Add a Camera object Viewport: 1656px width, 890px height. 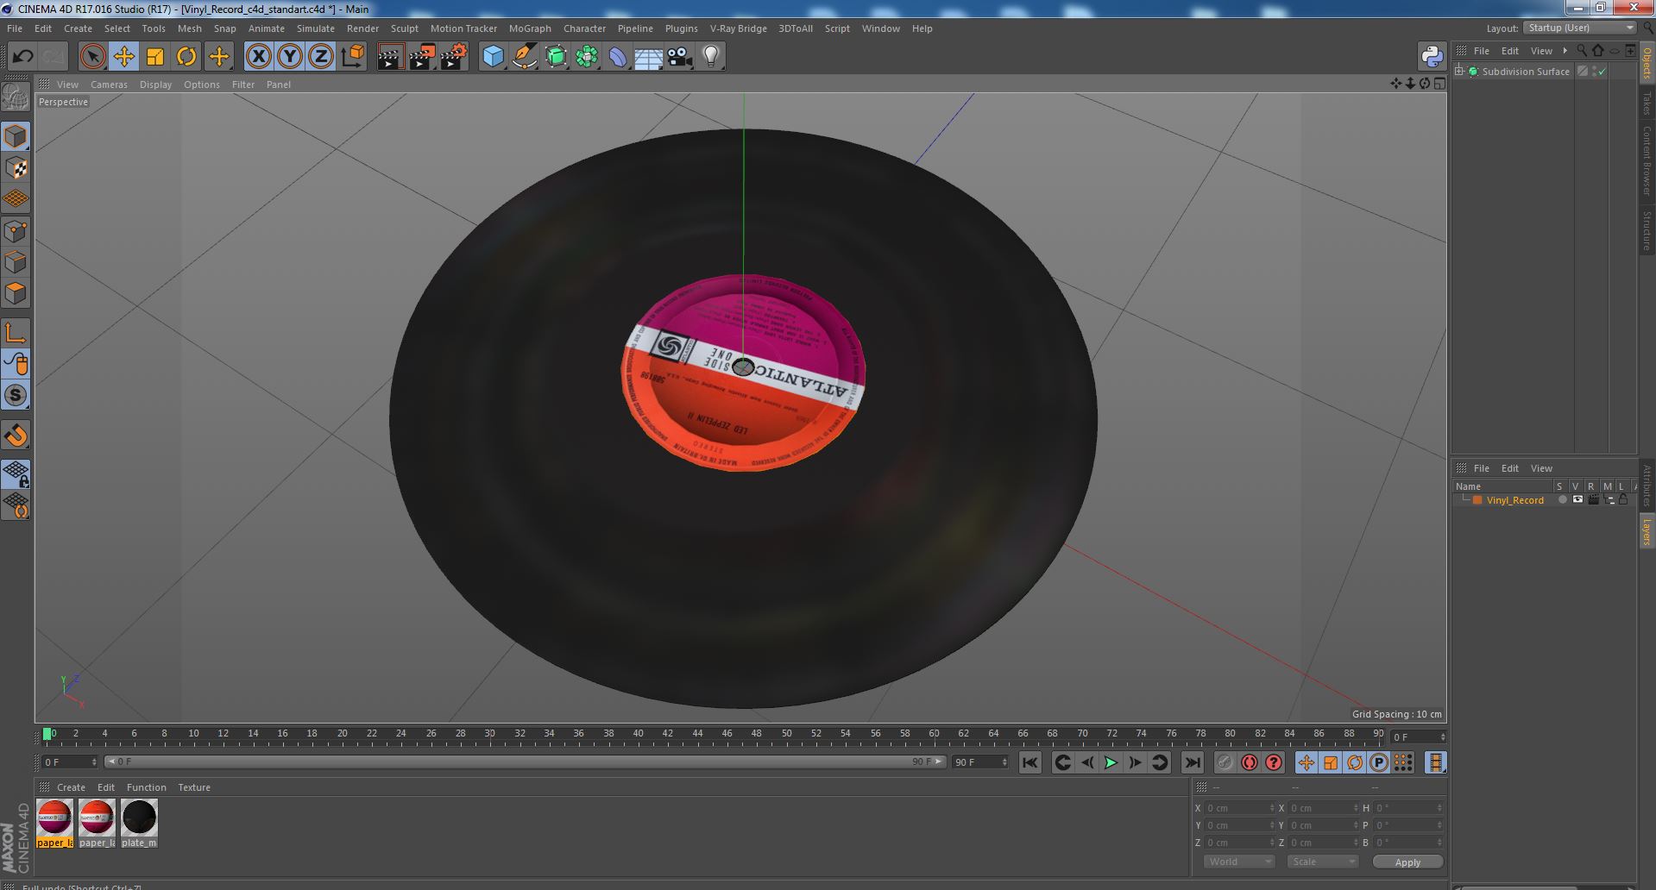(679, 57)
